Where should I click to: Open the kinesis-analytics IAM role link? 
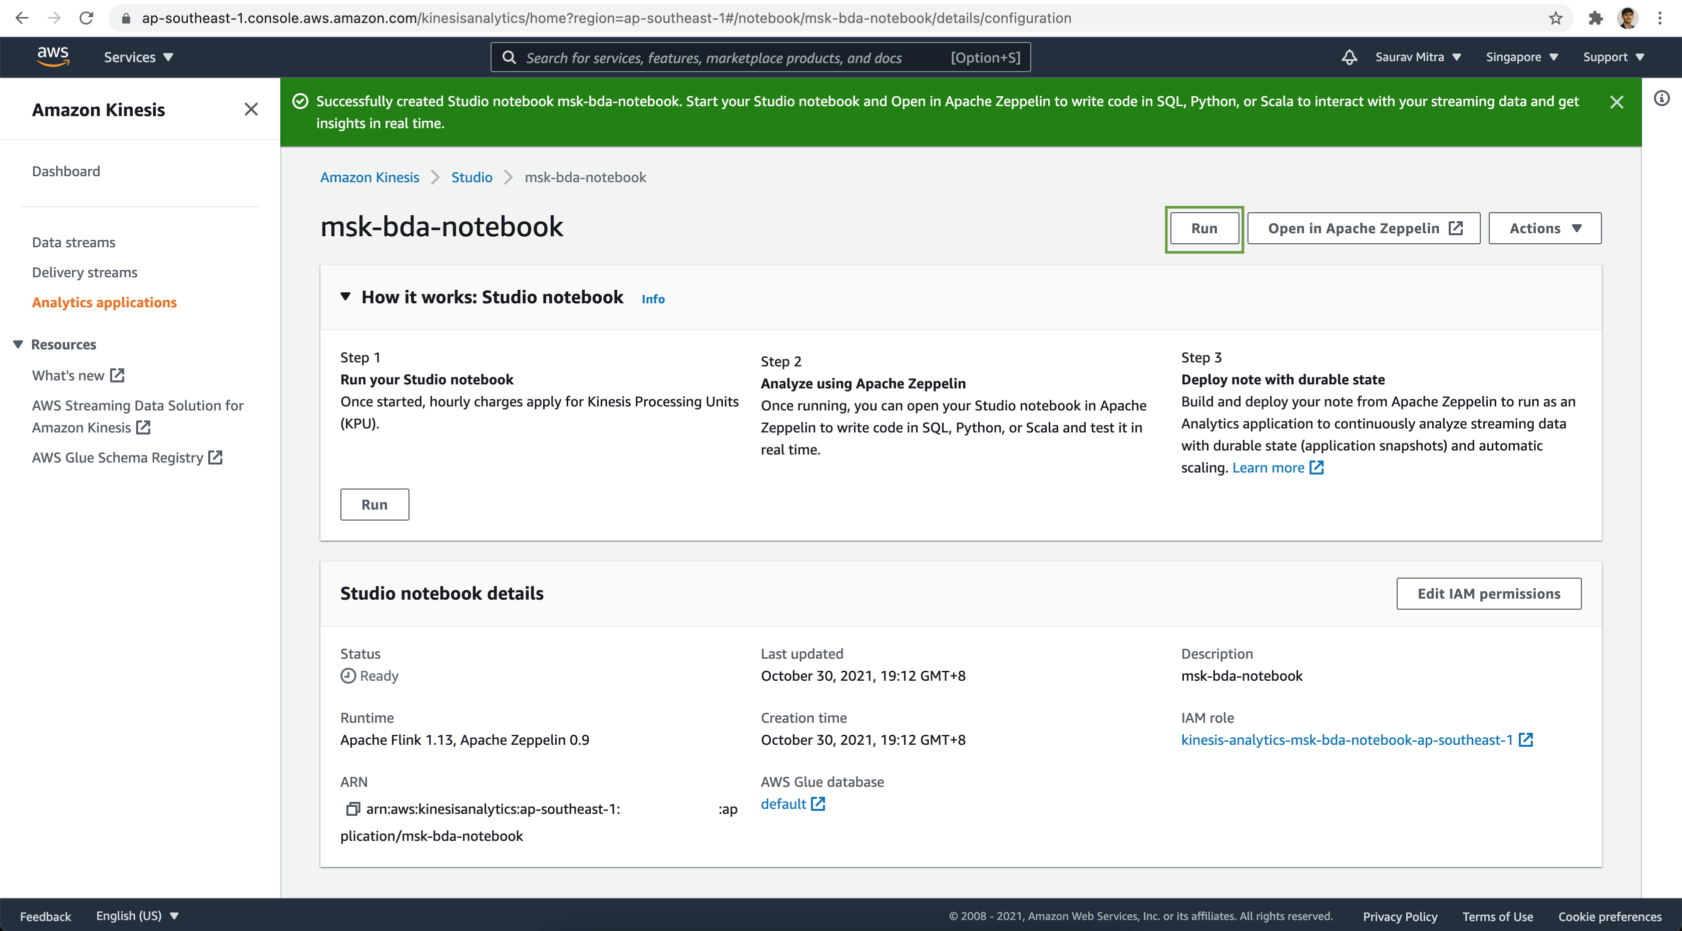[x=1347, y=740]
